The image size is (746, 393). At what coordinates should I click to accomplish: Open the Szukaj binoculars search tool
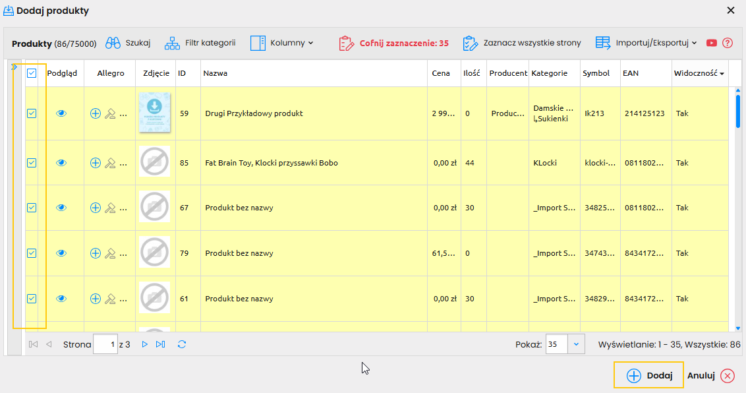click(129, 44)
